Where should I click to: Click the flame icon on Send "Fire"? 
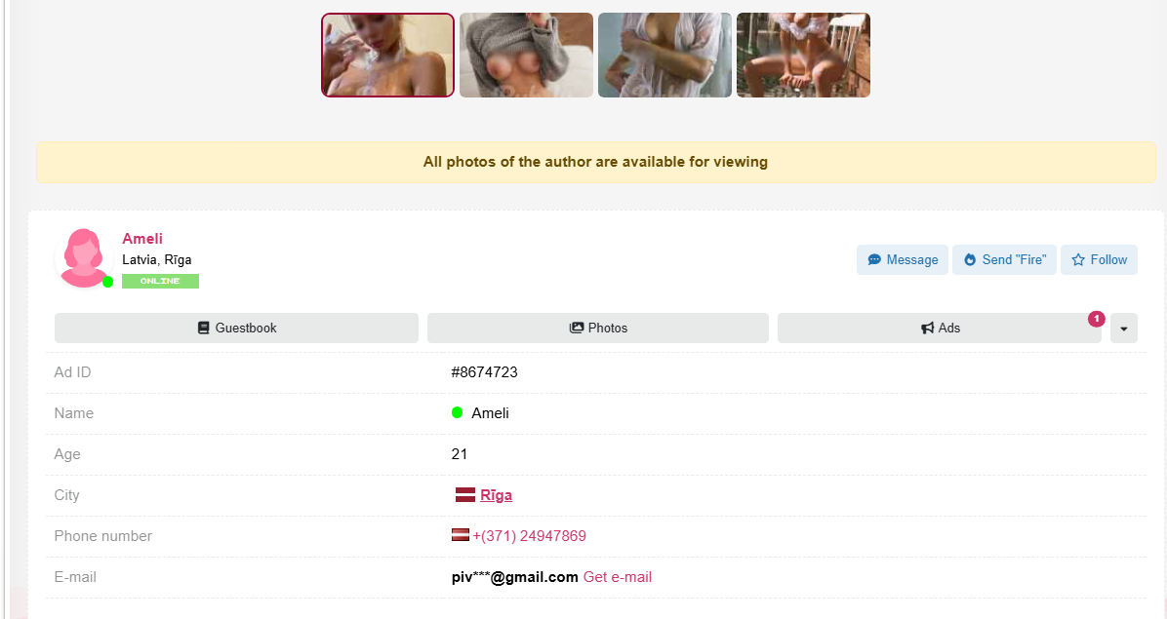point(970,260)
